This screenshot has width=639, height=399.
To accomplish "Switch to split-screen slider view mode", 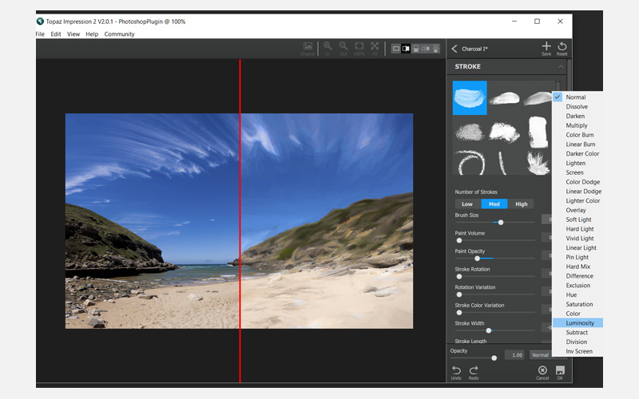I will pos(406,49).
